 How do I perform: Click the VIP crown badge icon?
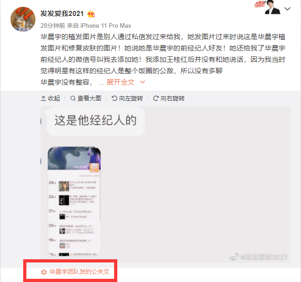[x=91, y=14]
